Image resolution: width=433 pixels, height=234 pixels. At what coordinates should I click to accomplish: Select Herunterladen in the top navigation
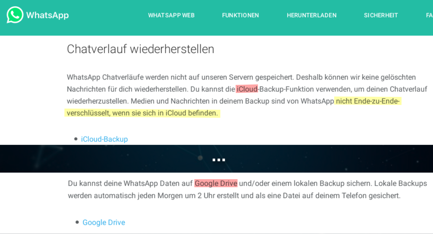pos(311,15)
